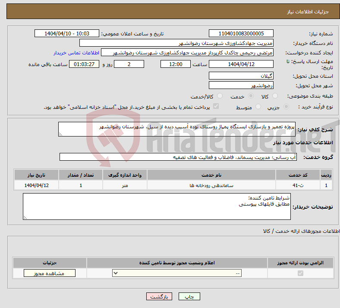
Task: Click the response deadline date field in the header form
Action: [241, 64]
